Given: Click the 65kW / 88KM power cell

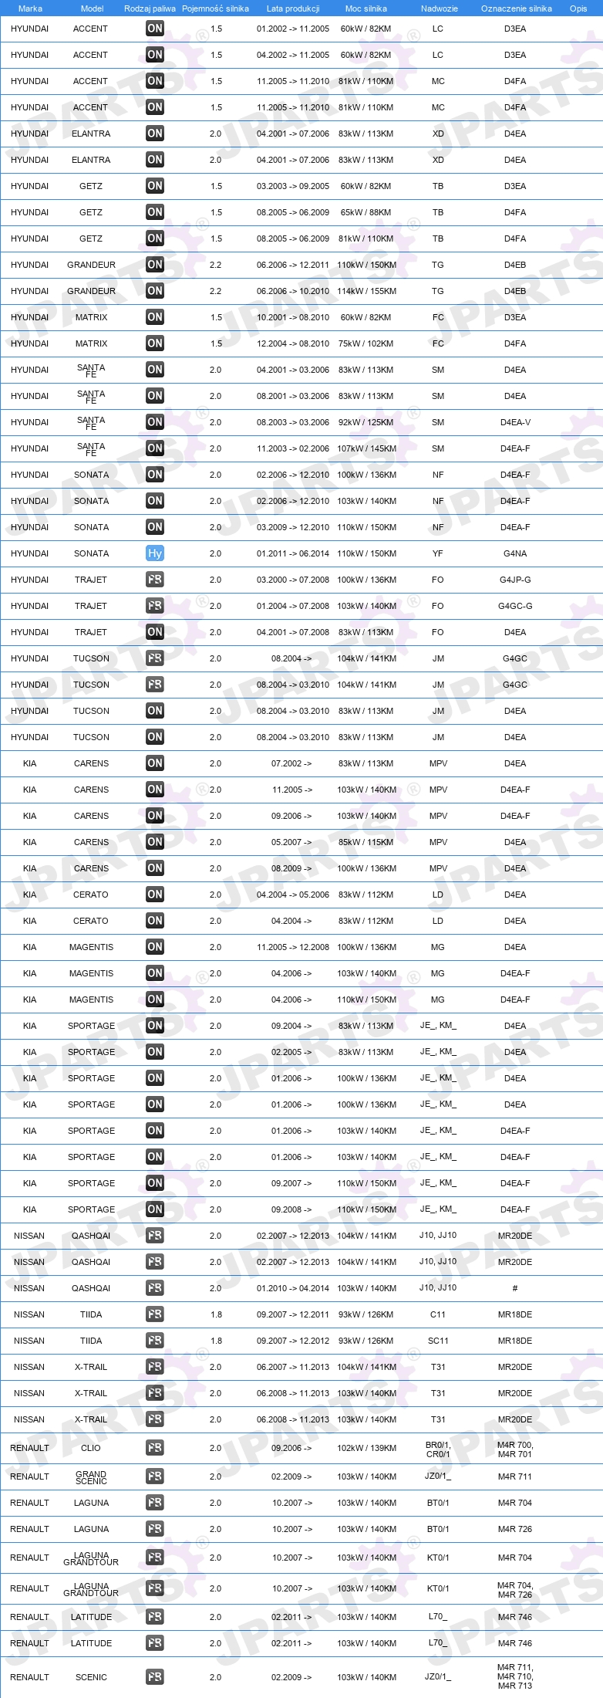Looking at the screenshot, I should [x=366, y=212].
